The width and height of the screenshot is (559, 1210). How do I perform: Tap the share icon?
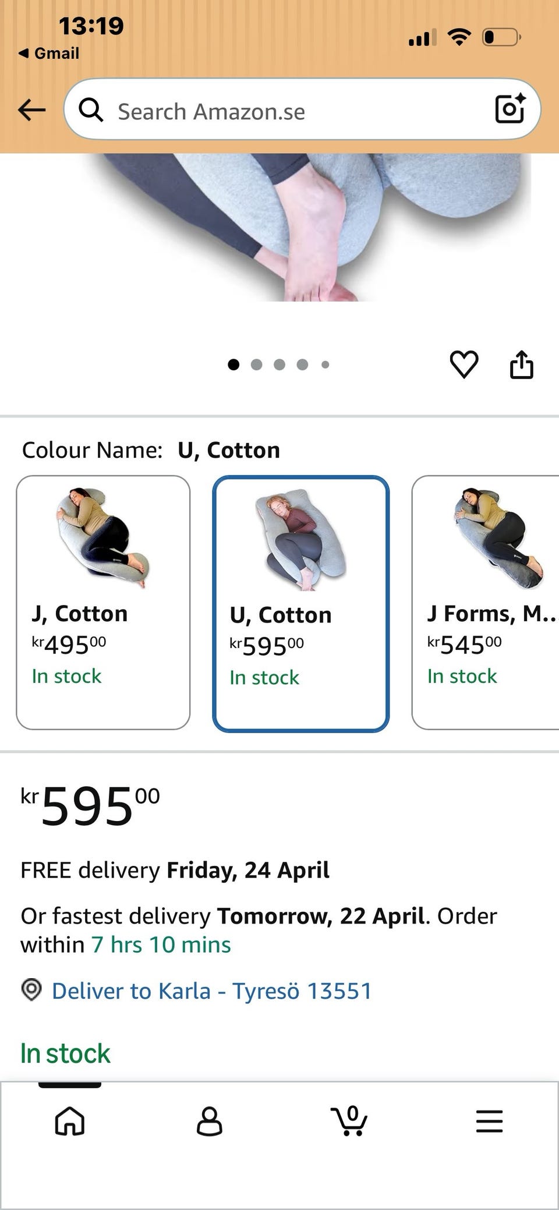point(521,365)
